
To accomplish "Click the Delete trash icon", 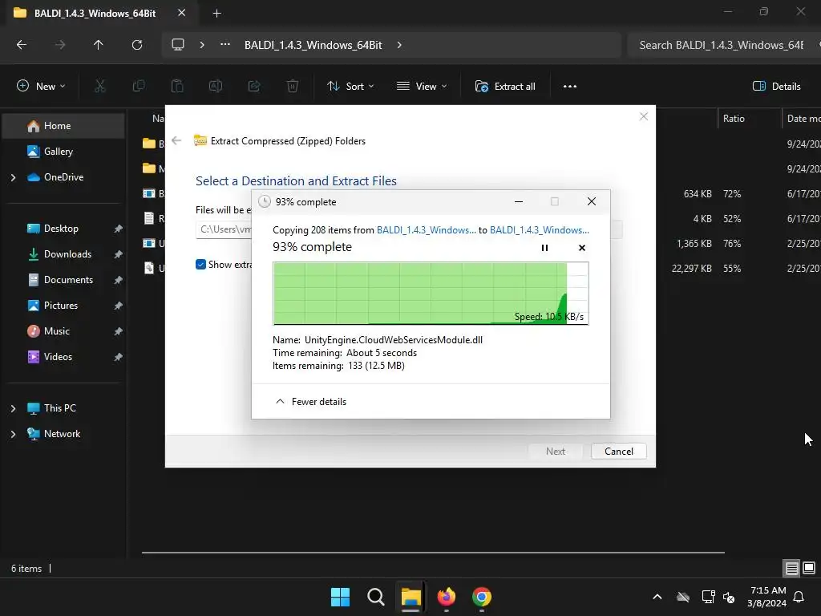I will [293, 87].
